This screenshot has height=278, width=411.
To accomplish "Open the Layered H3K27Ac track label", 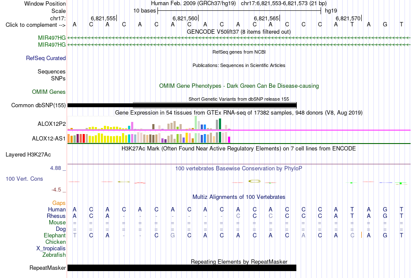I will pos(28,155).
